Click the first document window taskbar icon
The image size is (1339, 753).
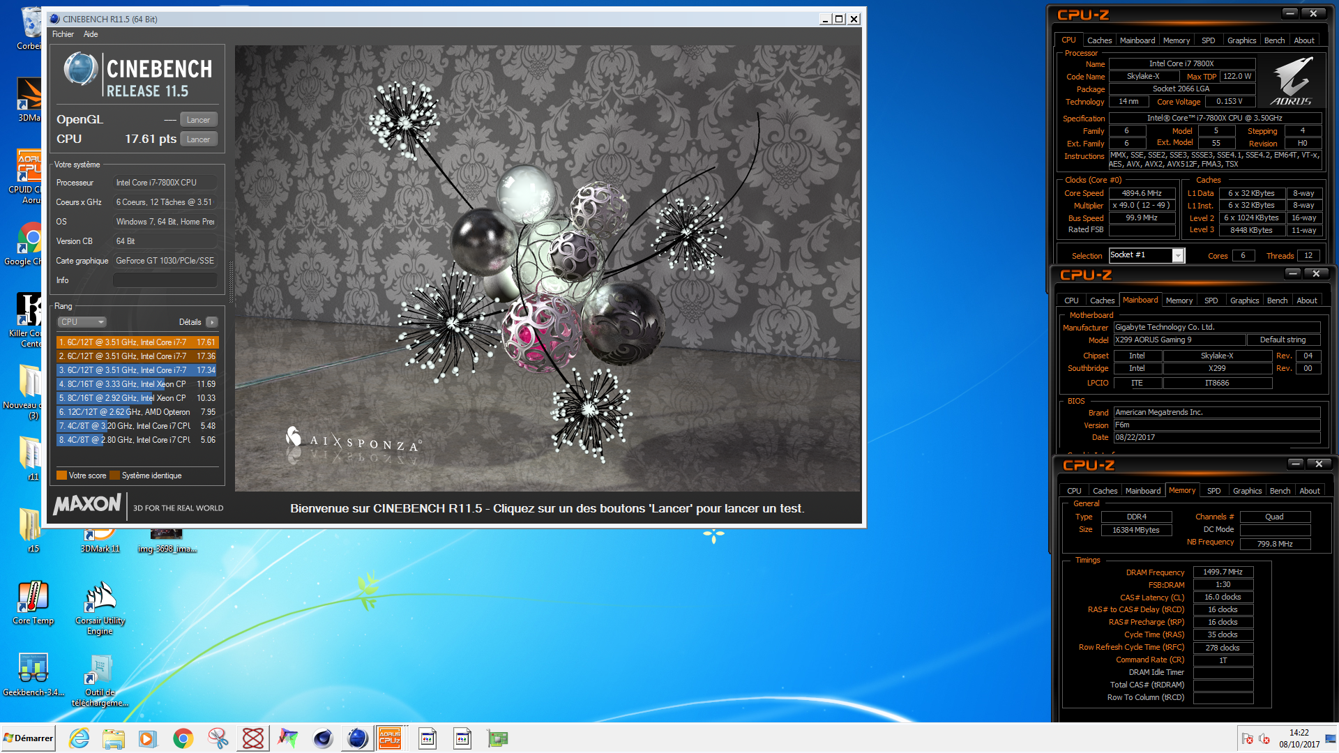[x=428, y=738]
